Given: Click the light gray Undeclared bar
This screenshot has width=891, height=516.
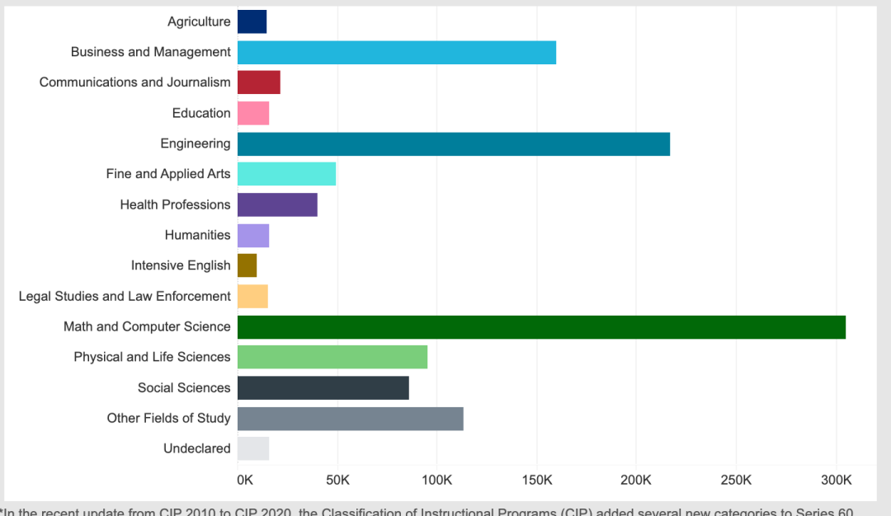Looking at the screenshot, I should point(252,449).
